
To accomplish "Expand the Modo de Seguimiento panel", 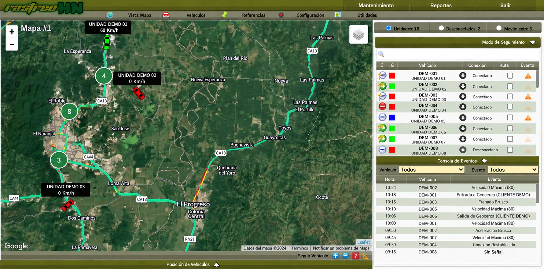I will (x=533, y=42).
